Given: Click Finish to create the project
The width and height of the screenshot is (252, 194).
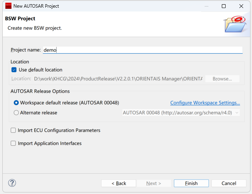Looking at the screenshot, I should coord(191,183).
